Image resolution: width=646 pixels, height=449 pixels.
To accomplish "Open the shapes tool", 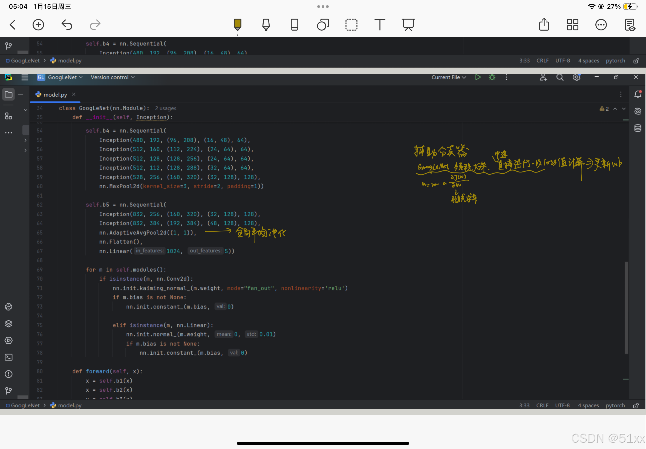I will click(322, 25).
